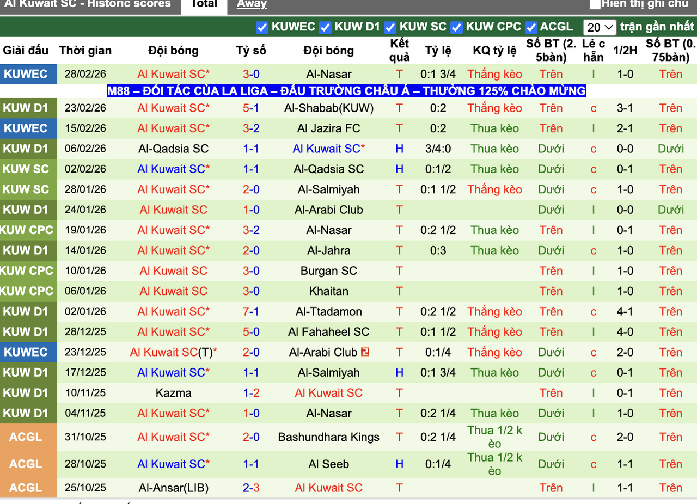697x504 pixels.
Task: Uncheck the KUWEC league filter
Action: tap(262, 27)
